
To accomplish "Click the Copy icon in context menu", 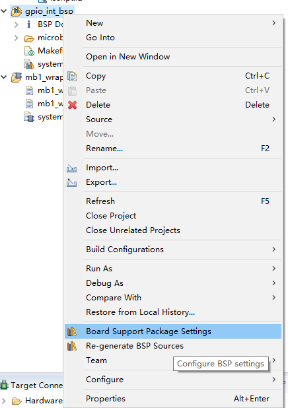I will tap(72, 76).
